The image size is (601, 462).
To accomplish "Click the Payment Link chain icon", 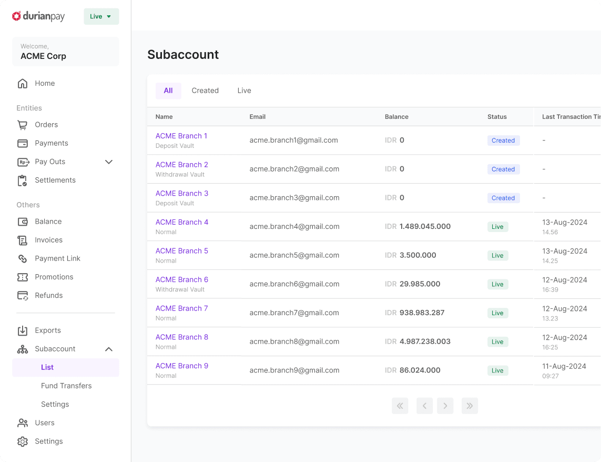I will click(x=23, y=259).
